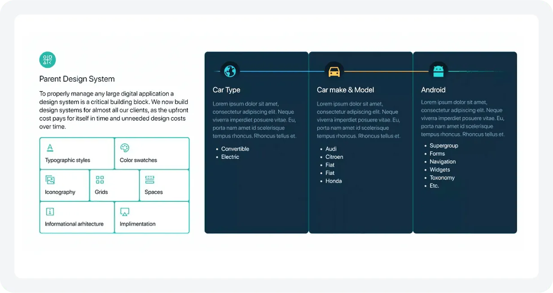553x293 pixels.
Task: Select Honda in the car make list
Action: (x=334, y=181)
